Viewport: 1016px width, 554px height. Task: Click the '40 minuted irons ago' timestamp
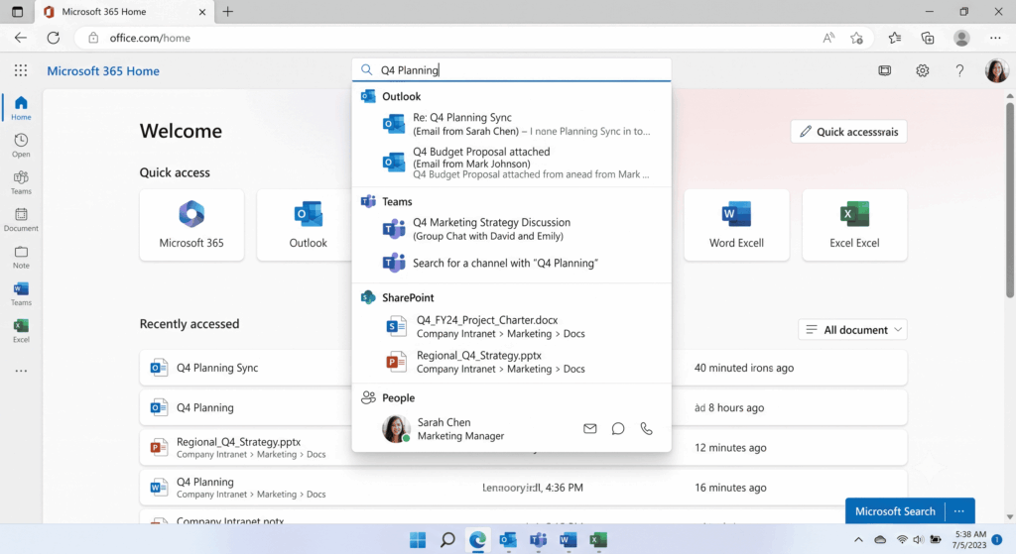pyautogui.click(x=744, y=368)
